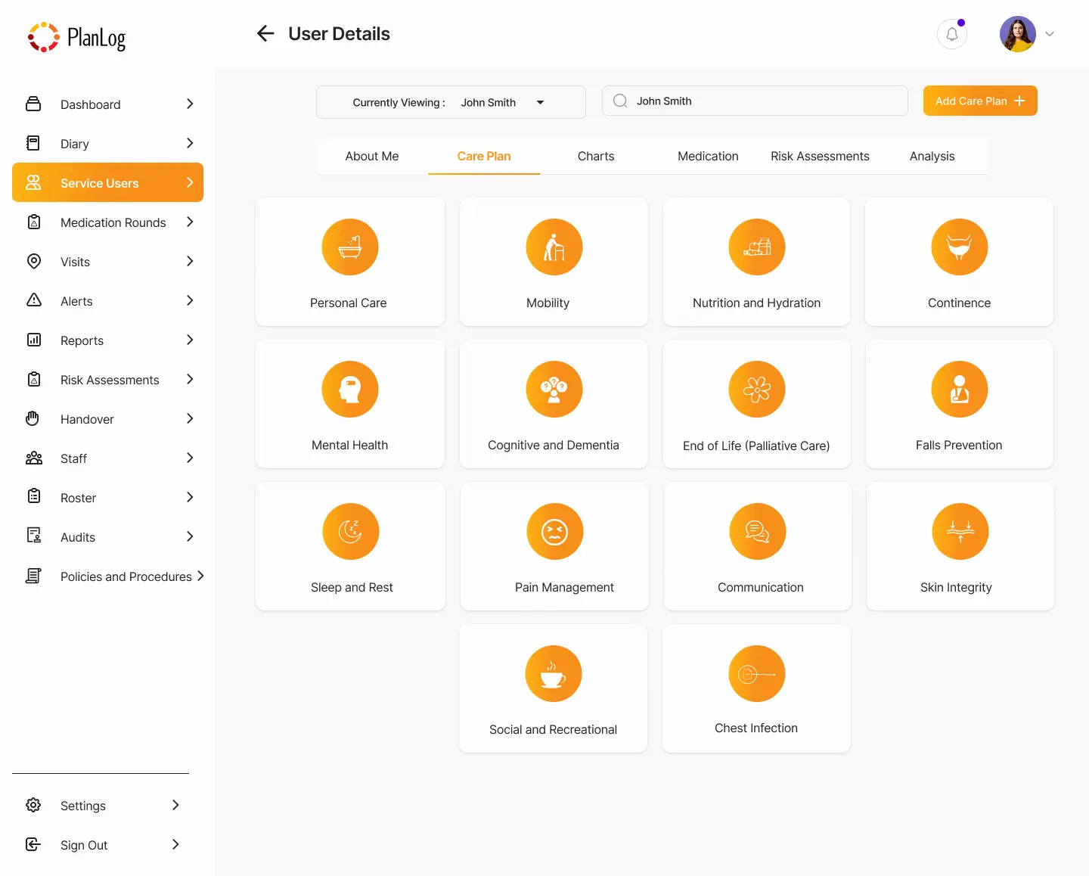Open the Skin Integrity icon
1089x876 pixels.
(960, 532)
